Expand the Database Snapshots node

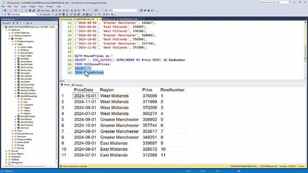10,36
